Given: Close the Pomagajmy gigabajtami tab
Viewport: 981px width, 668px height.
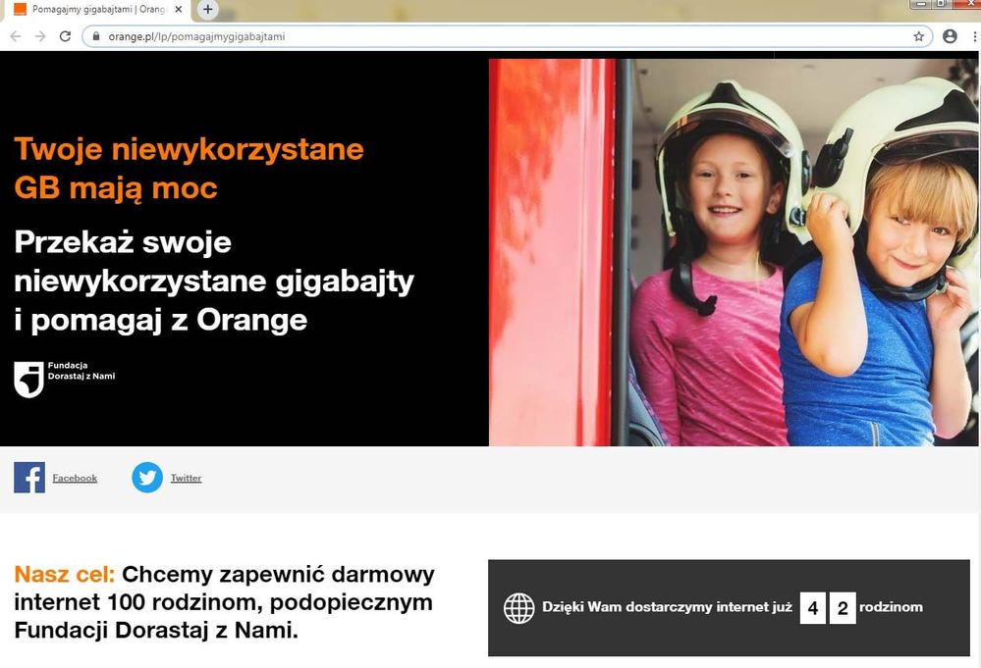Looking at the screenshot, I should (179, 10).
